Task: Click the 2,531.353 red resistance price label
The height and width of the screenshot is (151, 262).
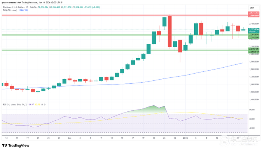Action: [254, 13]
